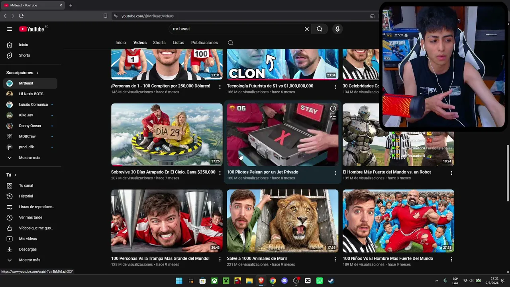Viewport: 510px width, 287px height.
Task: Open options for 100 Personas Vs la Trampa
Action: click(x=220, y=259)
